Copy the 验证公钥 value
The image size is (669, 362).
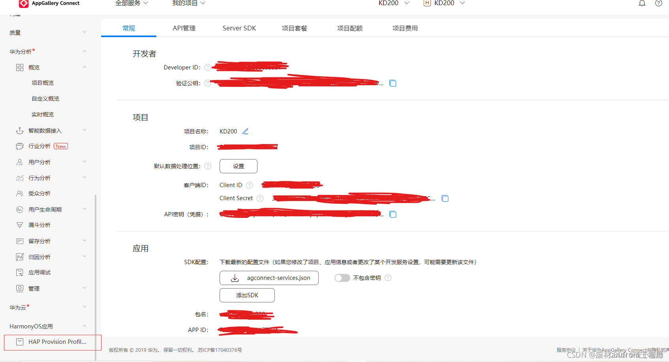(393, 83)
